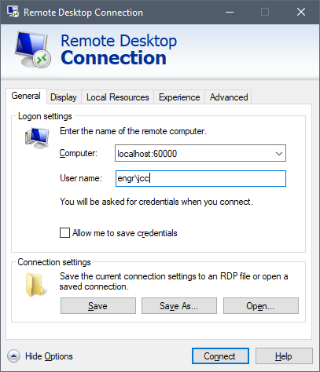The height and width of the screenshot is (372, 320).
Task: Click the yellow folder icon in Connection settings
Action: coord(36,284)
